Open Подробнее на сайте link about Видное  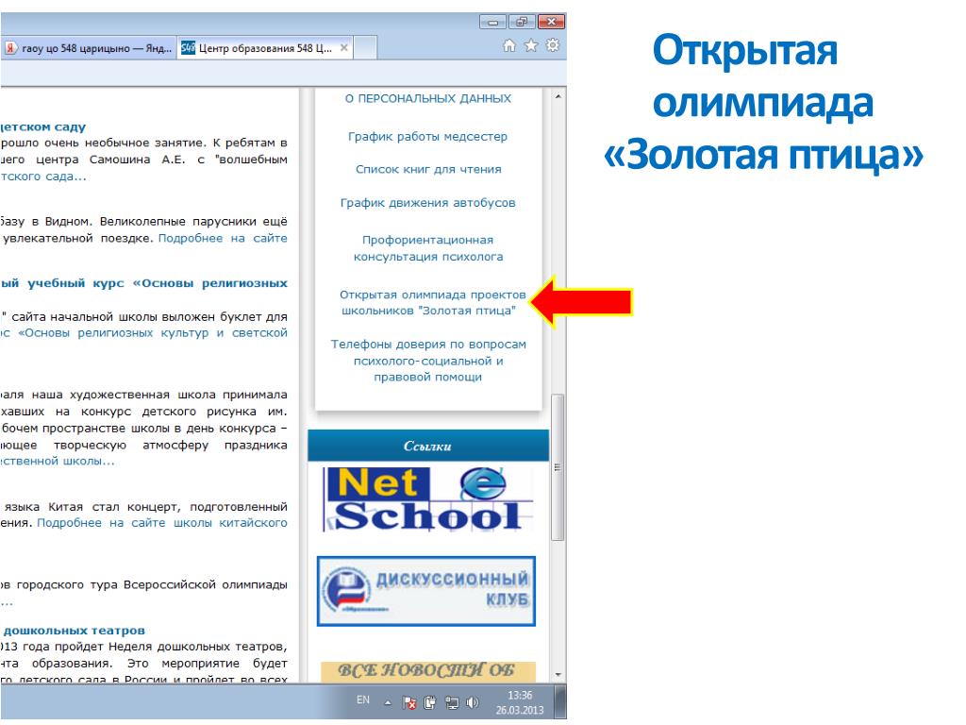click(x=223, y=239)
